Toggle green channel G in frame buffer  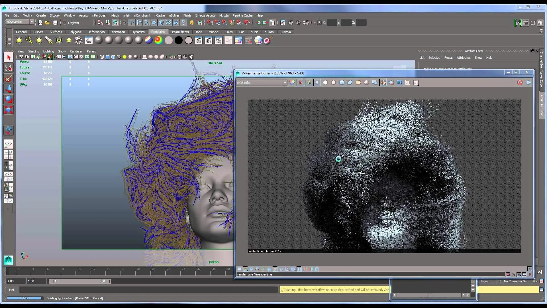pyautogui.click(x=309, y=83)
